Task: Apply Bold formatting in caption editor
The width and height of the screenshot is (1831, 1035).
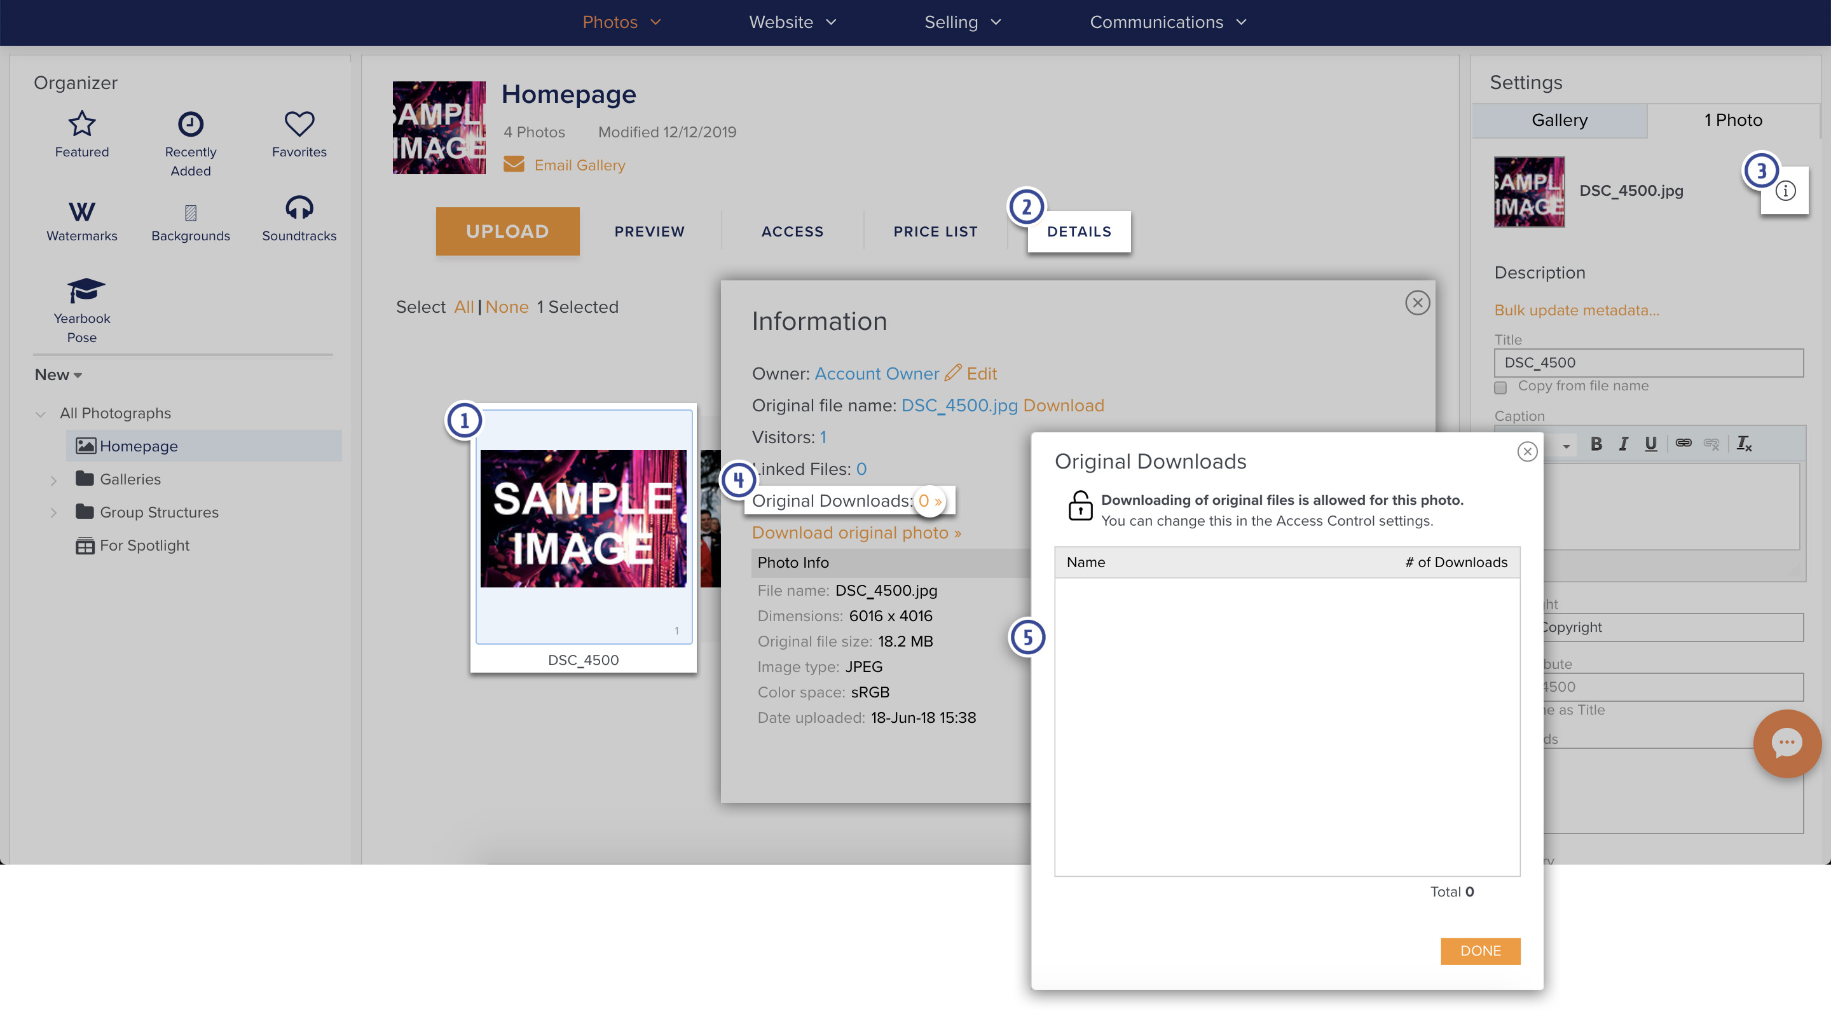Action: (1596, 444)
